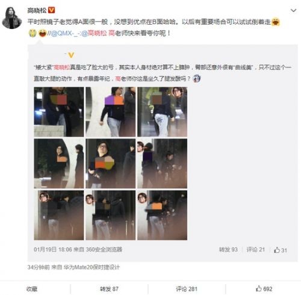This screenshot has width=301, height=295.
Task: View the center thumbnail in the photo grid
Action: click(111, 164)
